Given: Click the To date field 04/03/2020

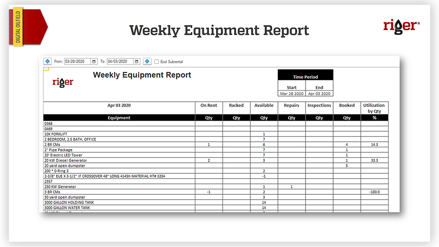Looking at the screenshot, I should click(x=119, y=61).
